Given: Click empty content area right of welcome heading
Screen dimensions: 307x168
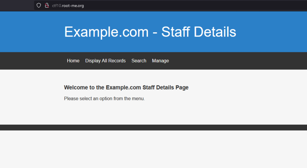Looking at the screenshot, I should pyautogui.click(x=246, y=88).
